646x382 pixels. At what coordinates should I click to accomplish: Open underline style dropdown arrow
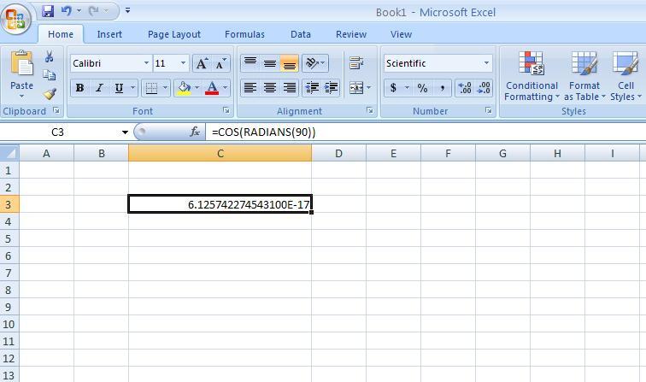click(x=132, y=88)
